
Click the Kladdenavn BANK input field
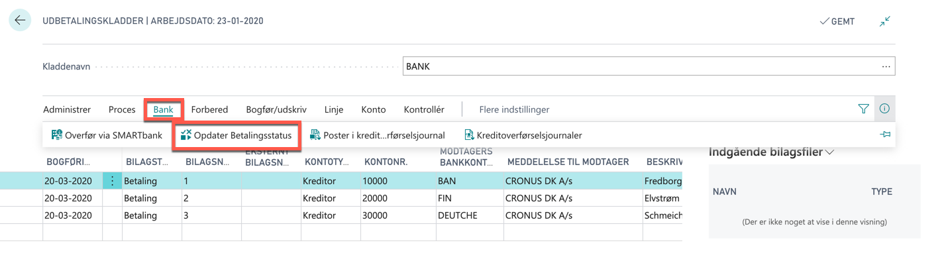pos(649,66)
